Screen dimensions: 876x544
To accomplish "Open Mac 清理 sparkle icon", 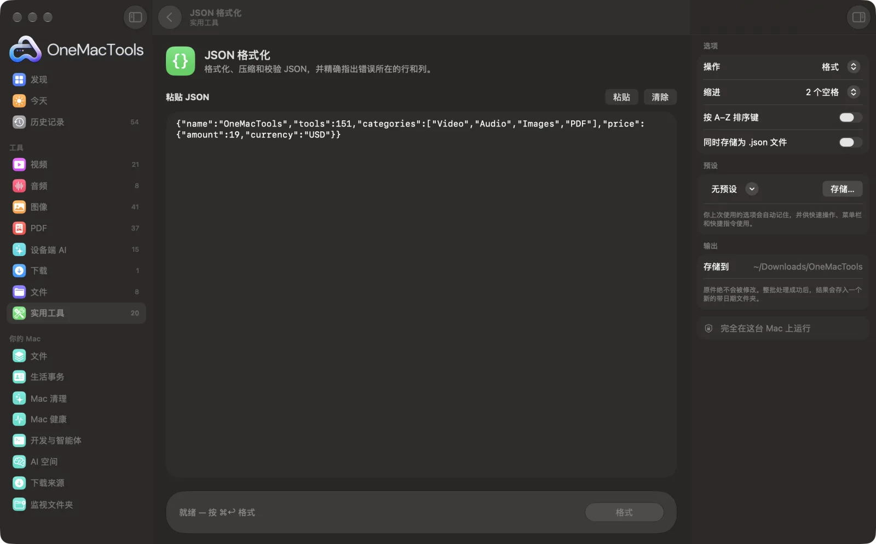I will point(19,398).
